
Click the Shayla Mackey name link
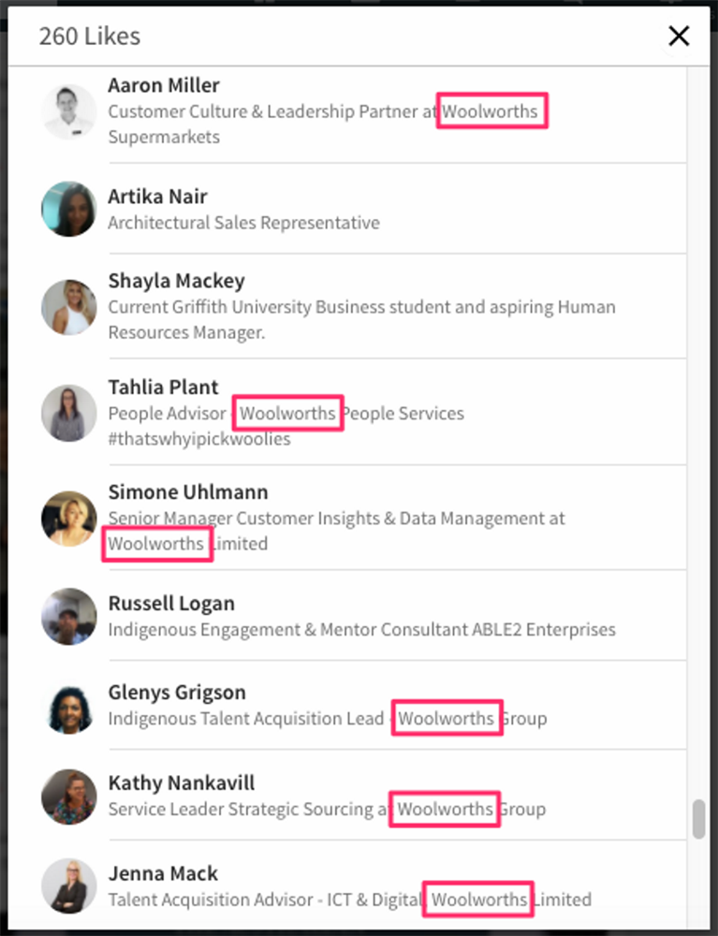pos(176,281)
